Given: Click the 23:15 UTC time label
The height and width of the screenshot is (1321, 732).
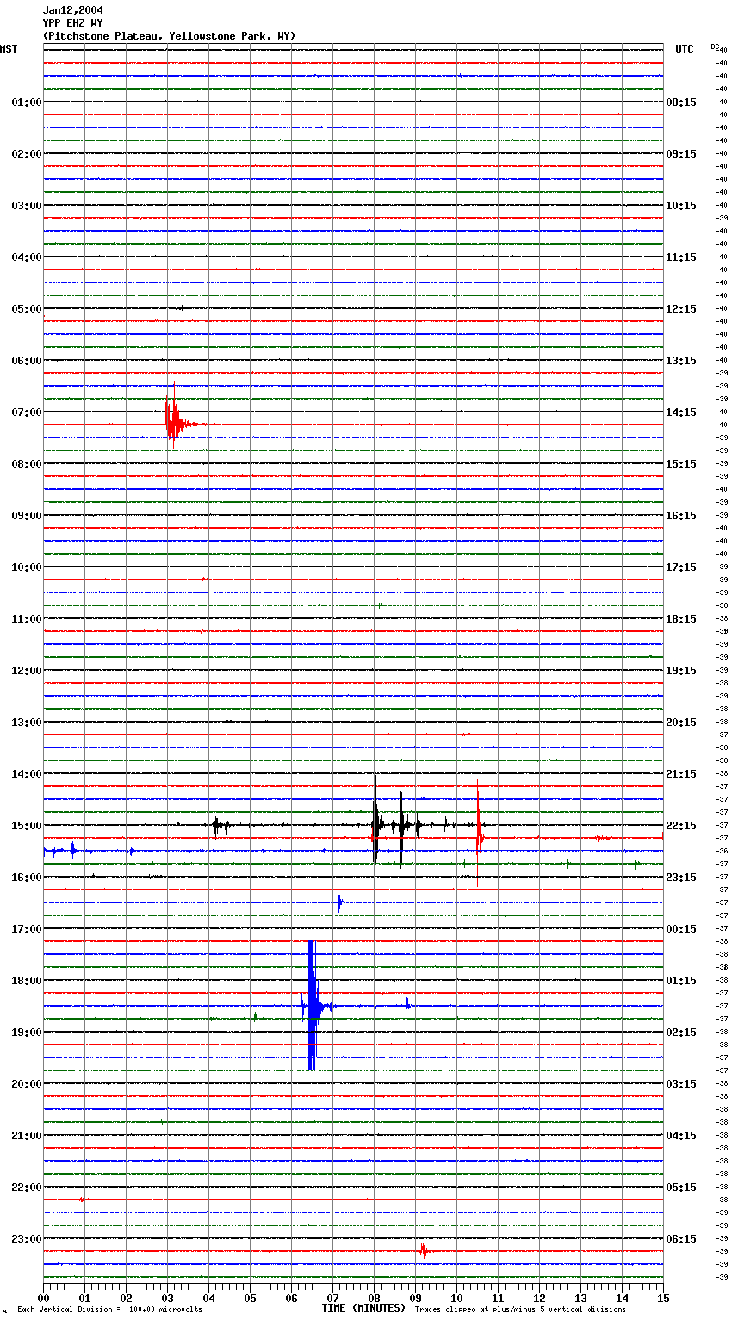Looking at the screenshot, I should coord(681,878).
